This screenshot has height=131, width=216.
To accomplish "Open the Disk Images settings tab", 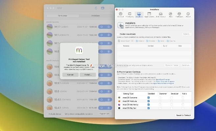I will pos(161,14).
